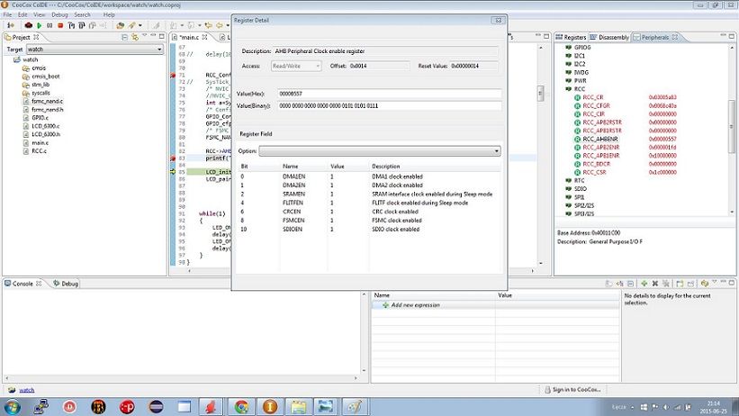Open Chrome from the taskbar
The height and width of the screenshot is (416, 739).
(241, 407)
